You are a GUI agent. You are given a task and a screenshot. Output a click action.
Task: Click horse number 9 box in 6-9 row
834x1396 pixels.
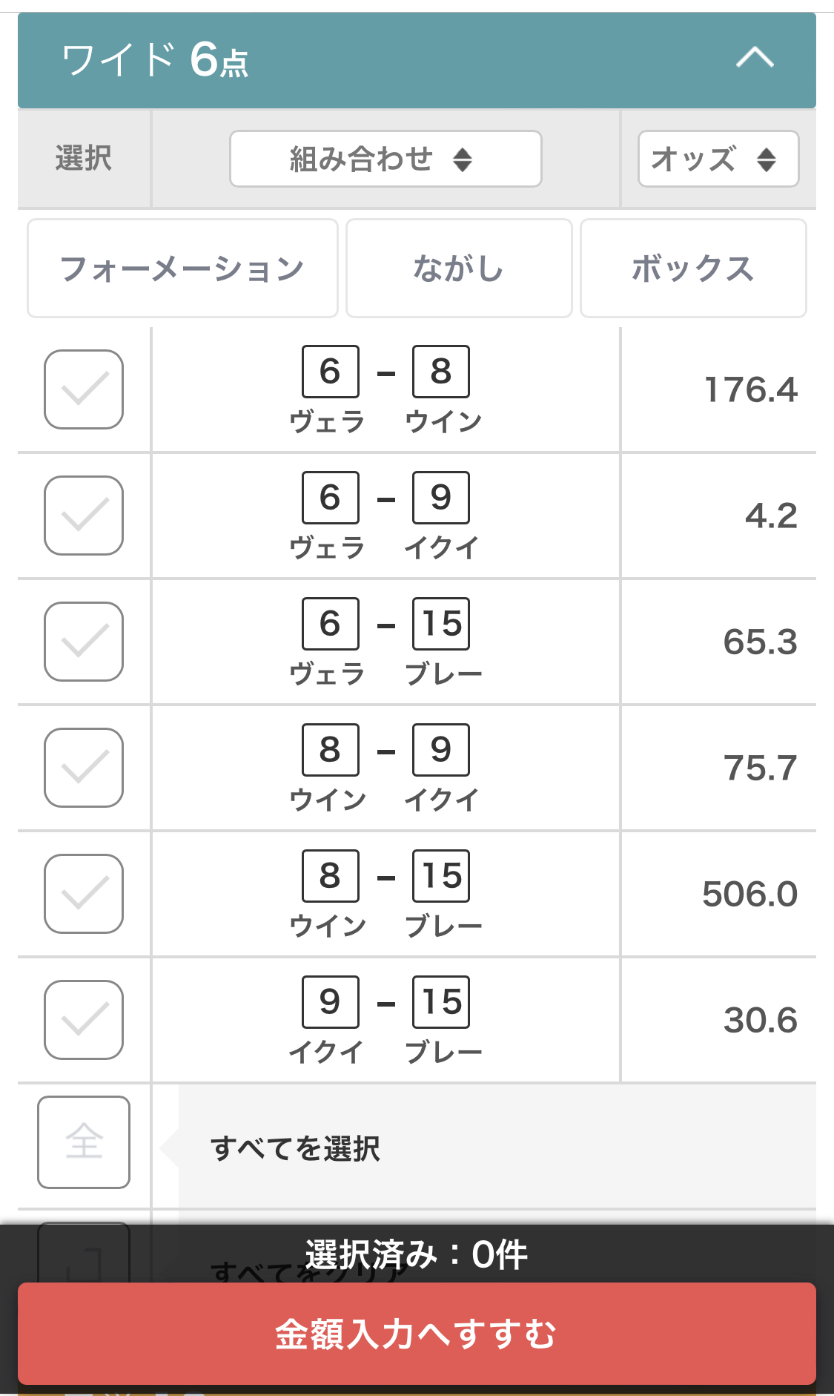441,497
